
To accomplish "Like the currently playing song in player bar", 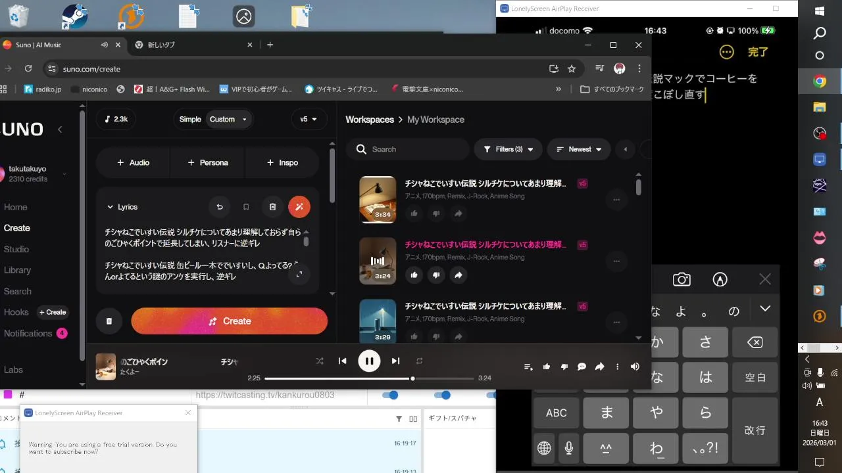I will click(x=547, y=367).
